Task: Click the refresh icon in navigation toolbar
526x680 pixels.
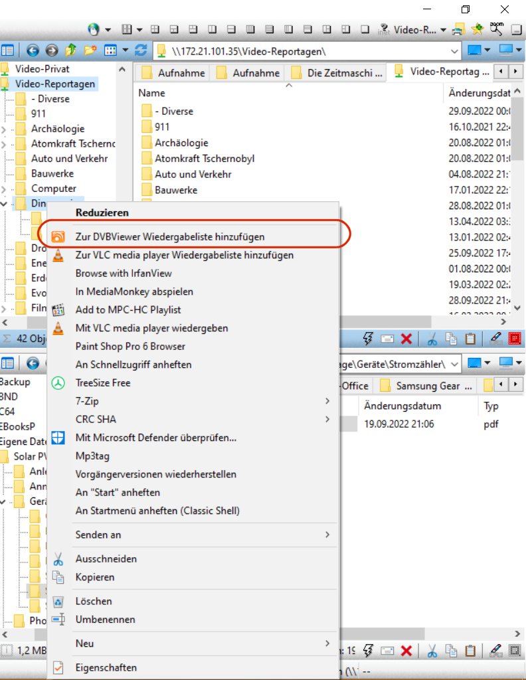Action: pyautogui.click(x=141, y=50)
